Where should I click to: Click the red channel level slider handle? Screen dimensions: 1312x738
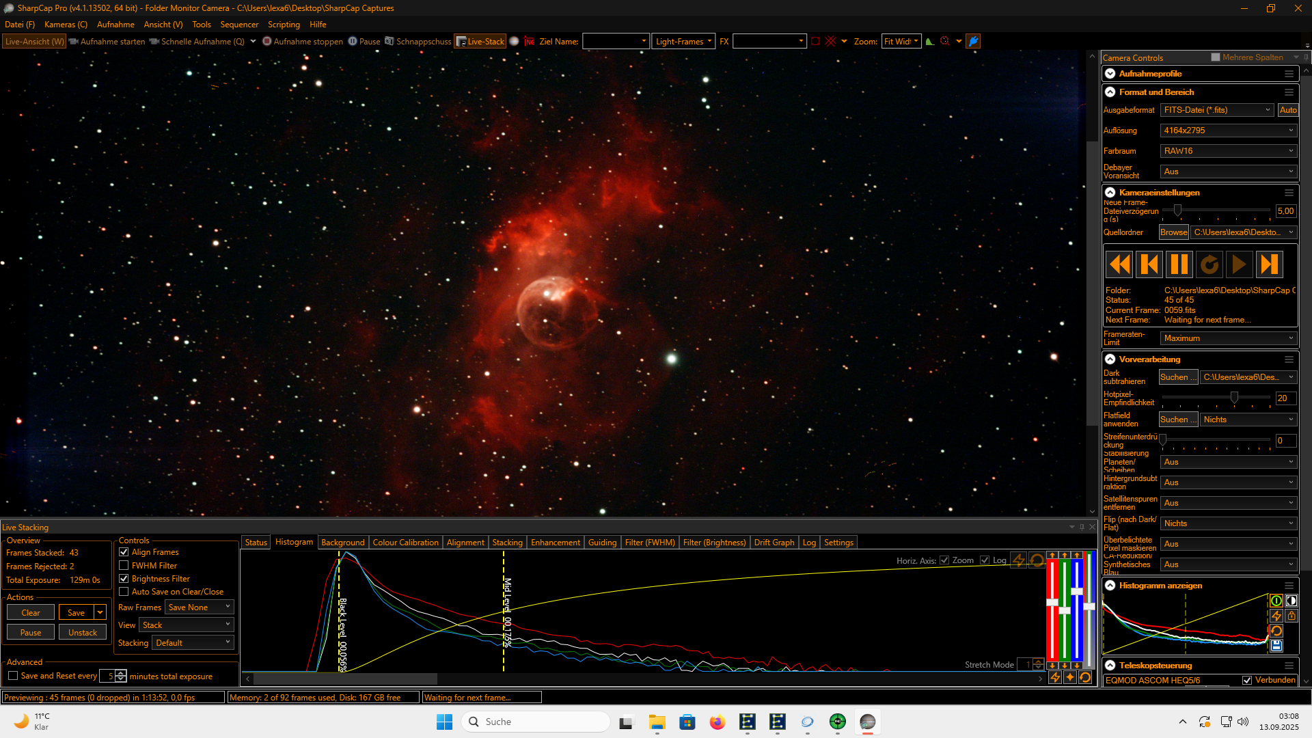tap(1052, 602)
